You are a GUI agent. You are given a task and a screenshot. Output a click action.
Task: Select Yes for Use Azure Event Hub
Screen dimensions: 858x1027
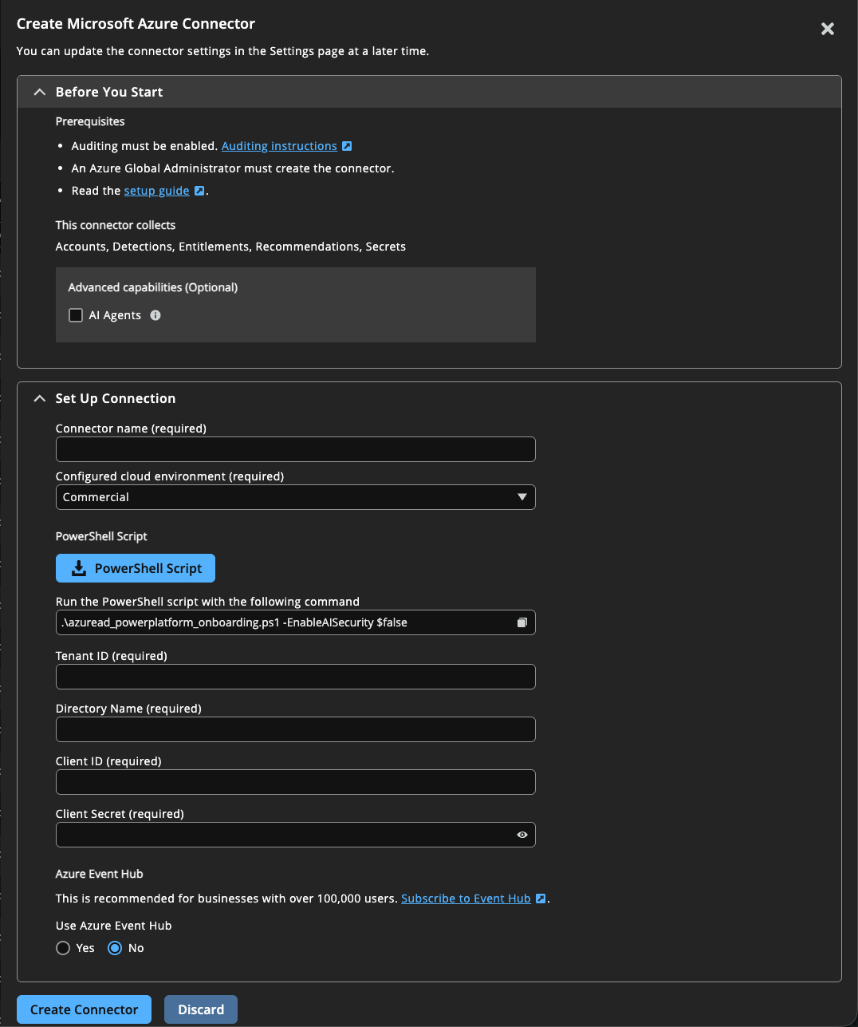63,948
